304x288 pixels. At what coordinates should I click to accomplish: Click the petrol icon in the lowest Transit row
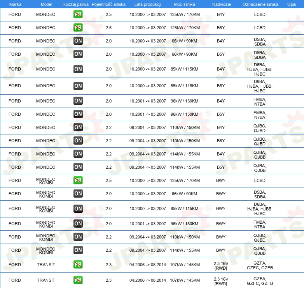tap(78, 280)
